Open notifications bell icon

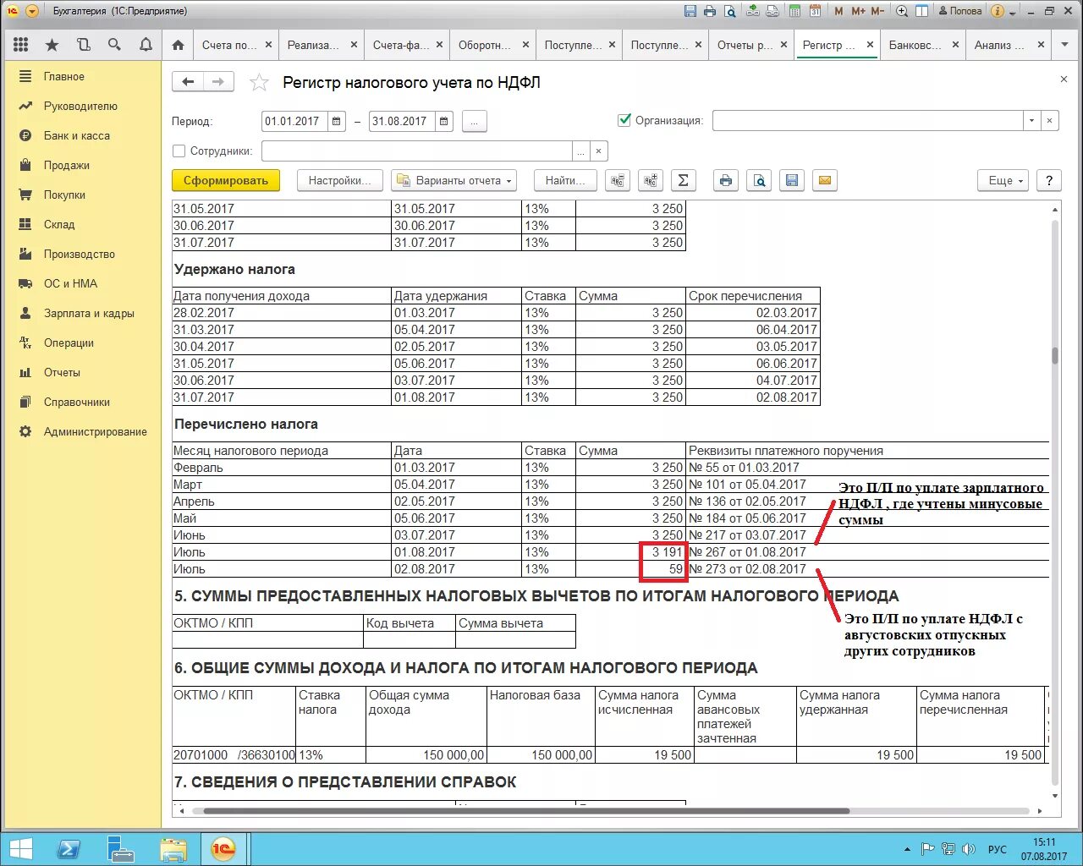pos(146,45)
